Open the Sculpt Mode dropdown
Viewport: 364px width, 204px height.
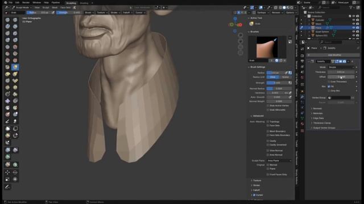tap(22, 7)
